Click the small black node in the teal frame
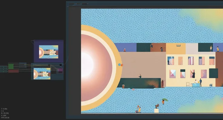223x120 pixels. click(61, 65)
